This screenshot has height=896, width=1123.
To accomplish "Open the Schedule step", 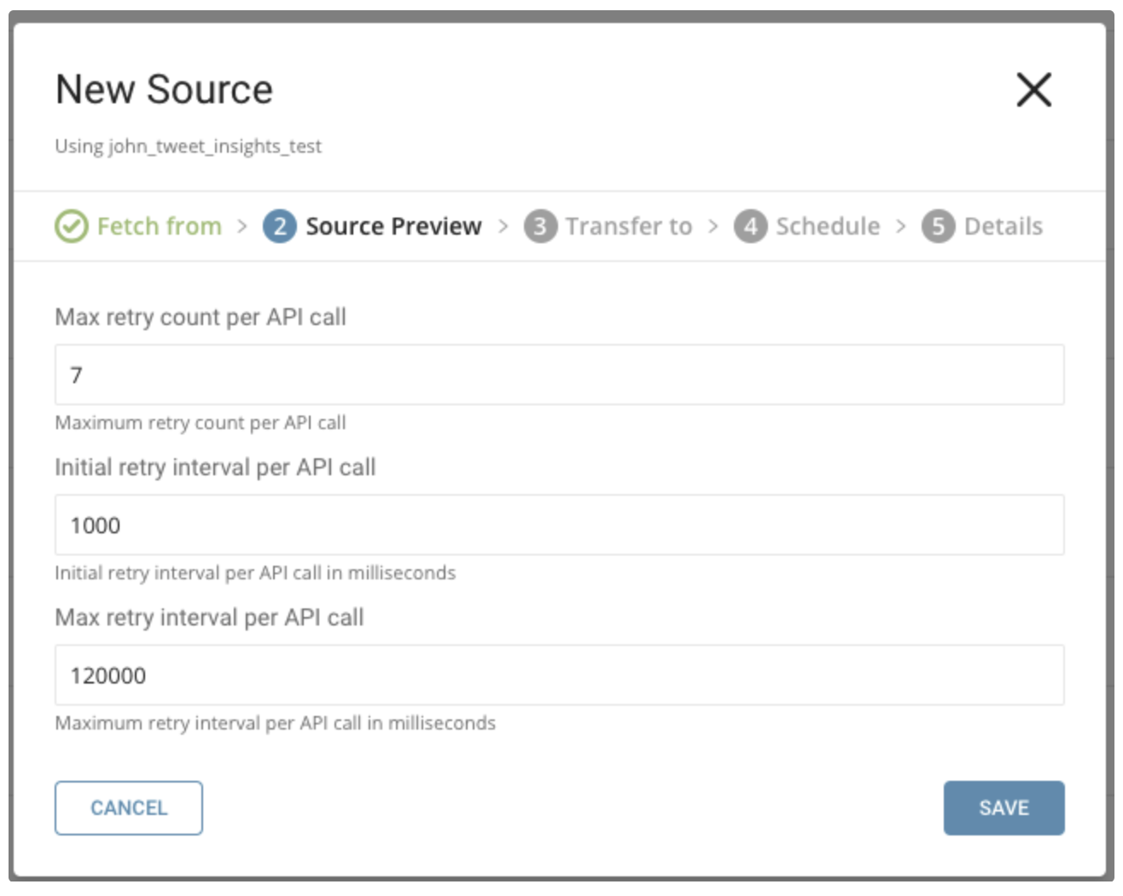I will [x=827, y=226].
